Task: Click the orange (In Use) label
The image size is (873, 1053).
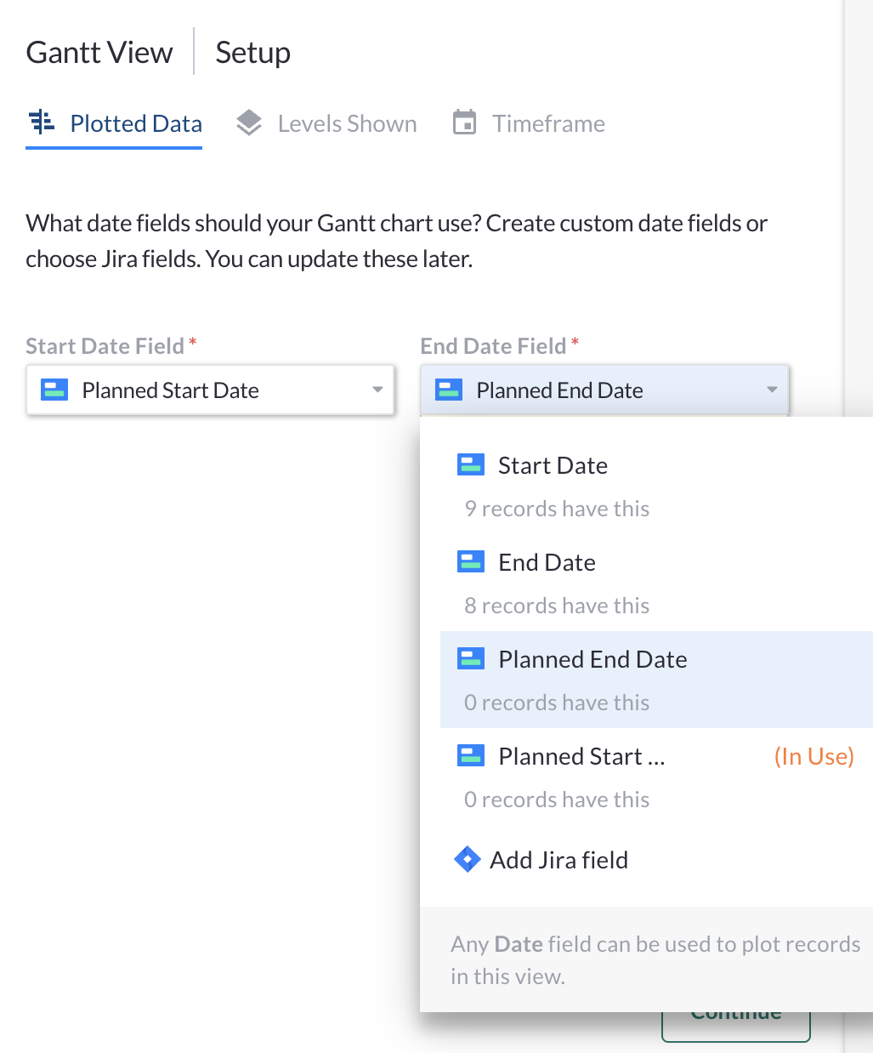Action: tap(813, 756)
